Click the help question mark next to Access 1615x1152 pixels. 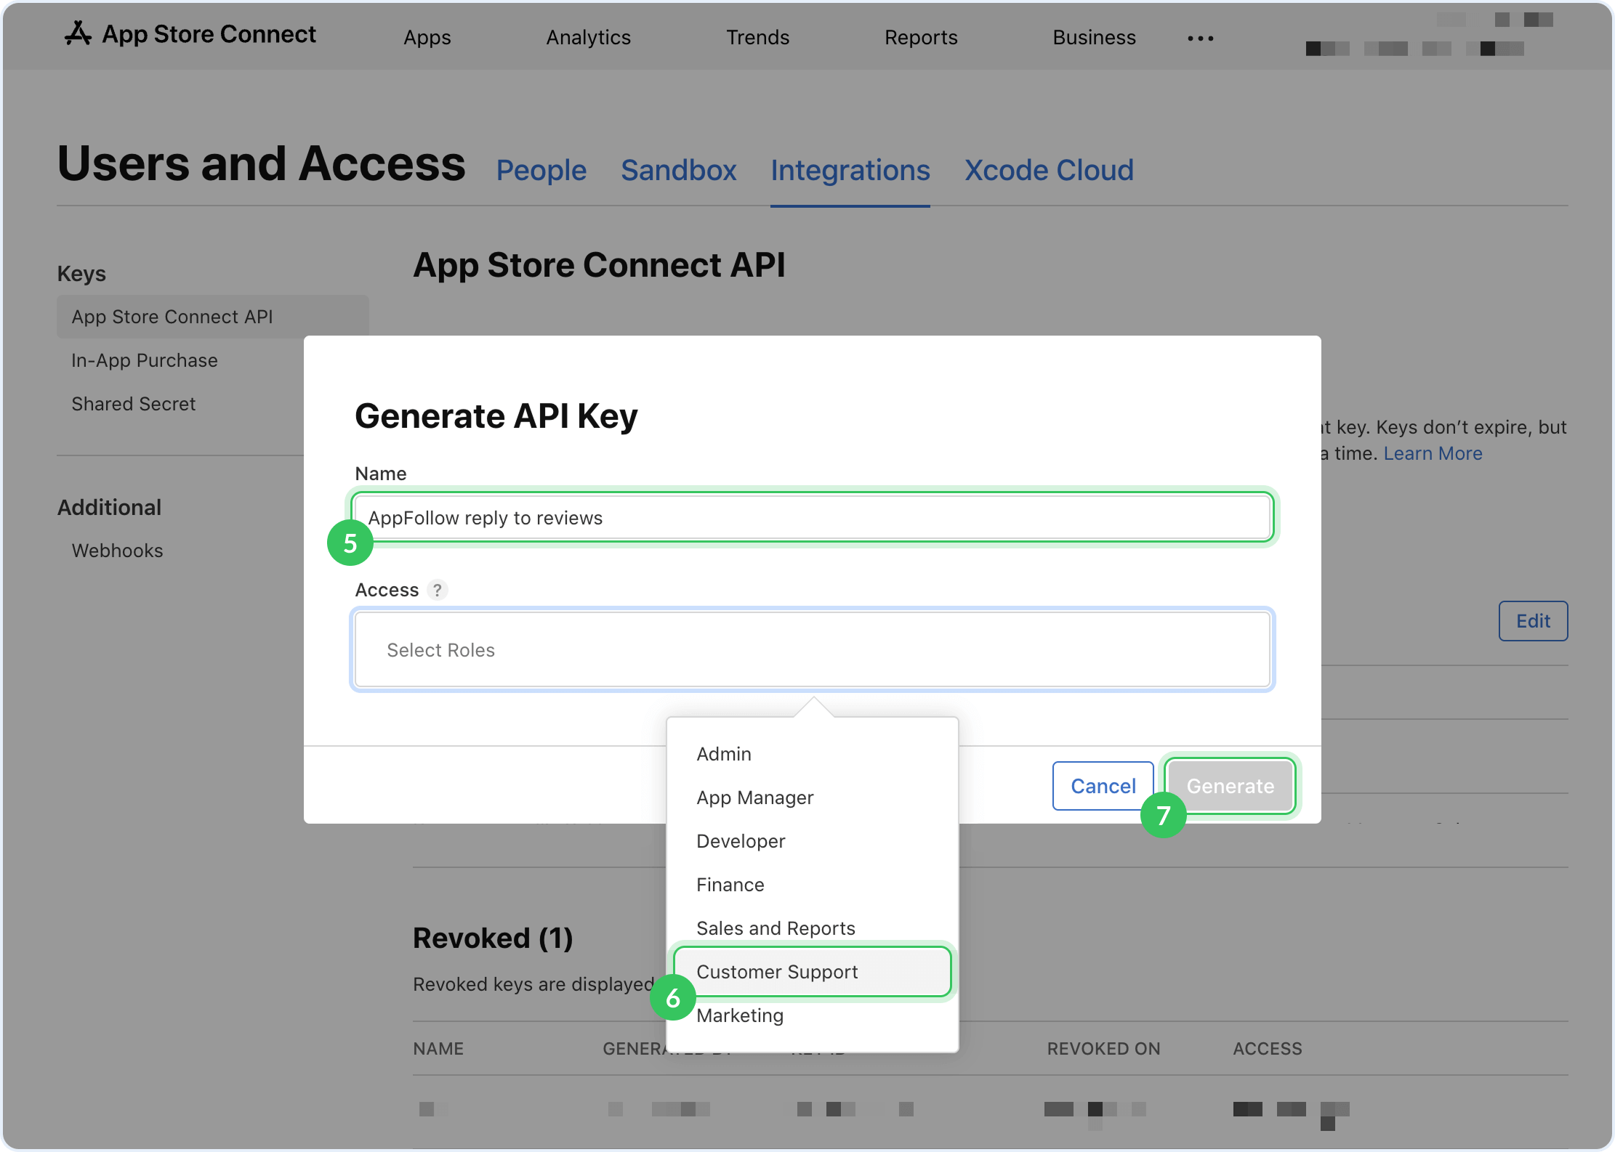tap(438, 590)
